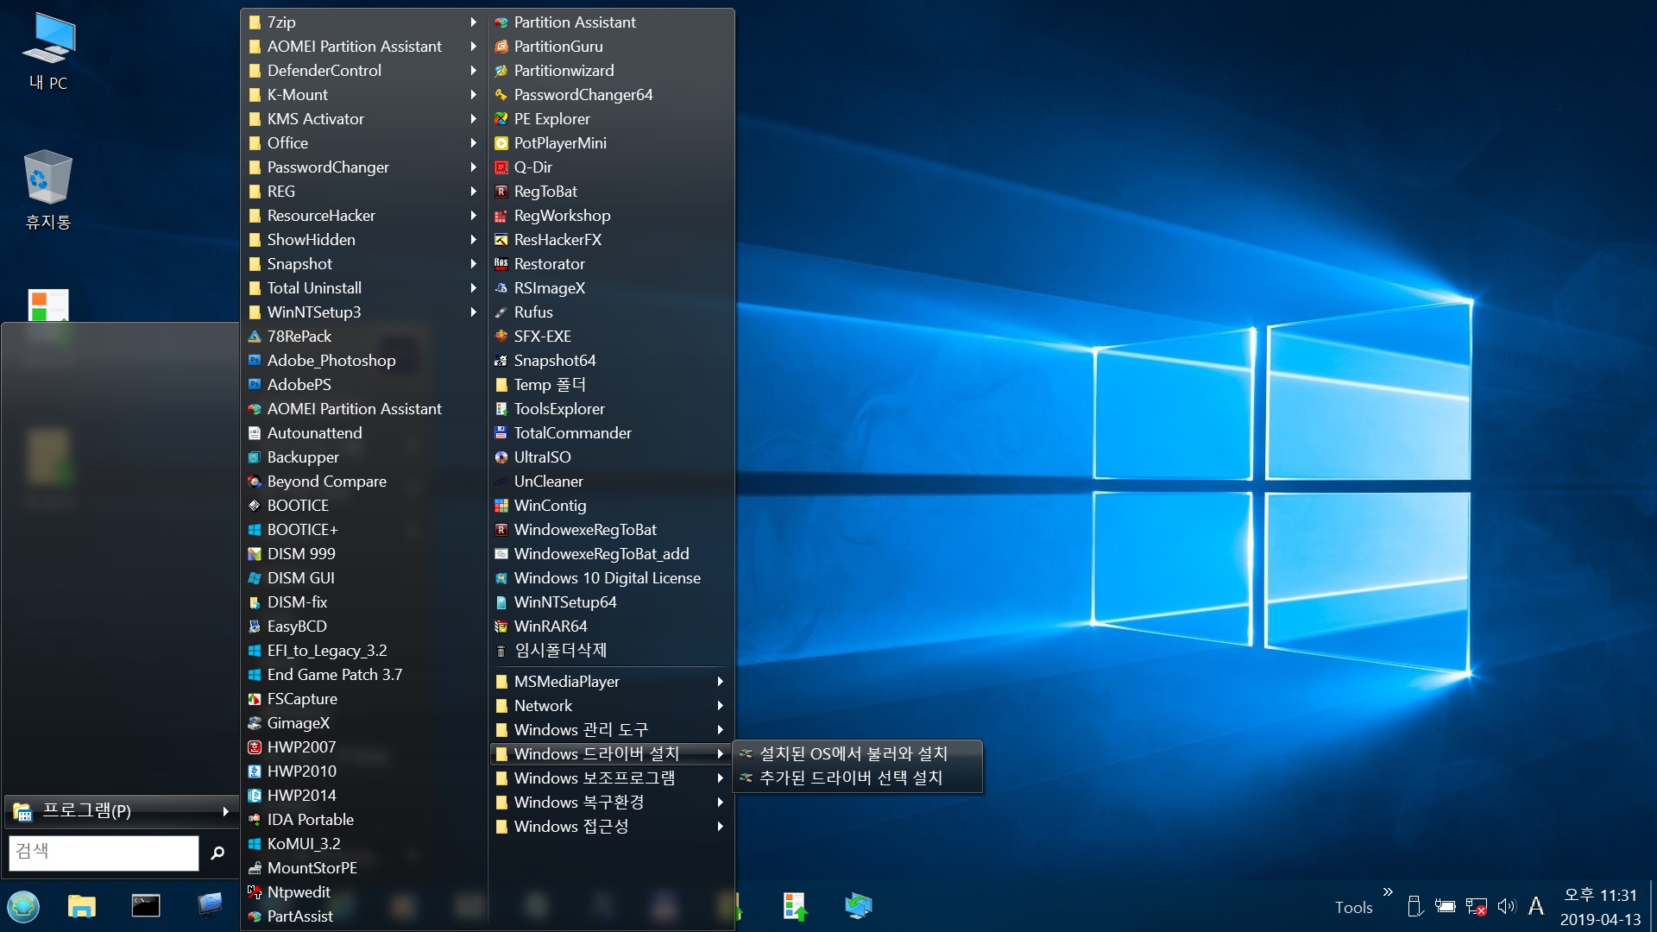Screen dimensions: 1657x932
Task: Launch Partitionwizard entry
Action: pyautogui.click(x=611, y=71)
